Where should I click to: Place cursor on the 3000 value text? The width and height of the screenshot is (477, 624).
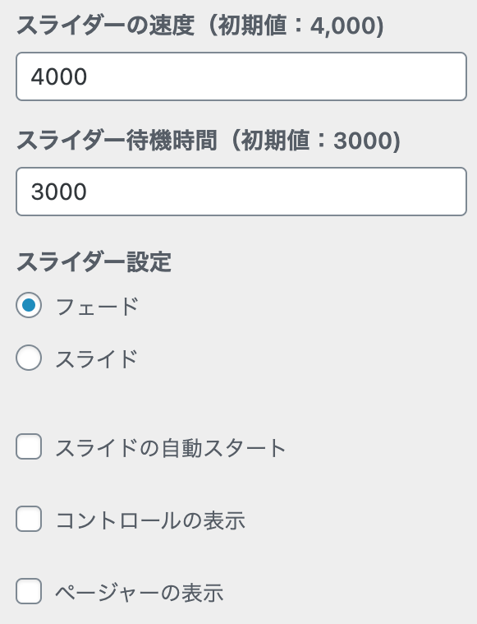click(59, 192)
